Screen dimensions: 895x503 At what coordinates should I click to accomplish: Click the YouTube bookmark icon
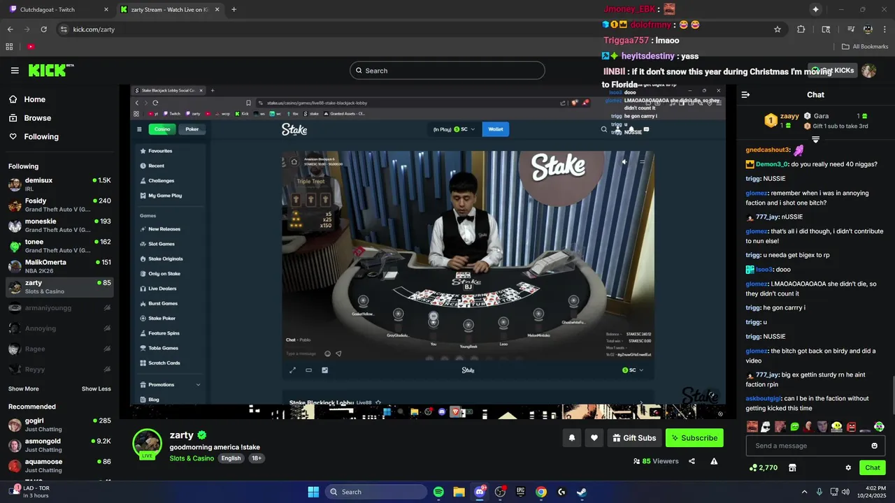31,47
